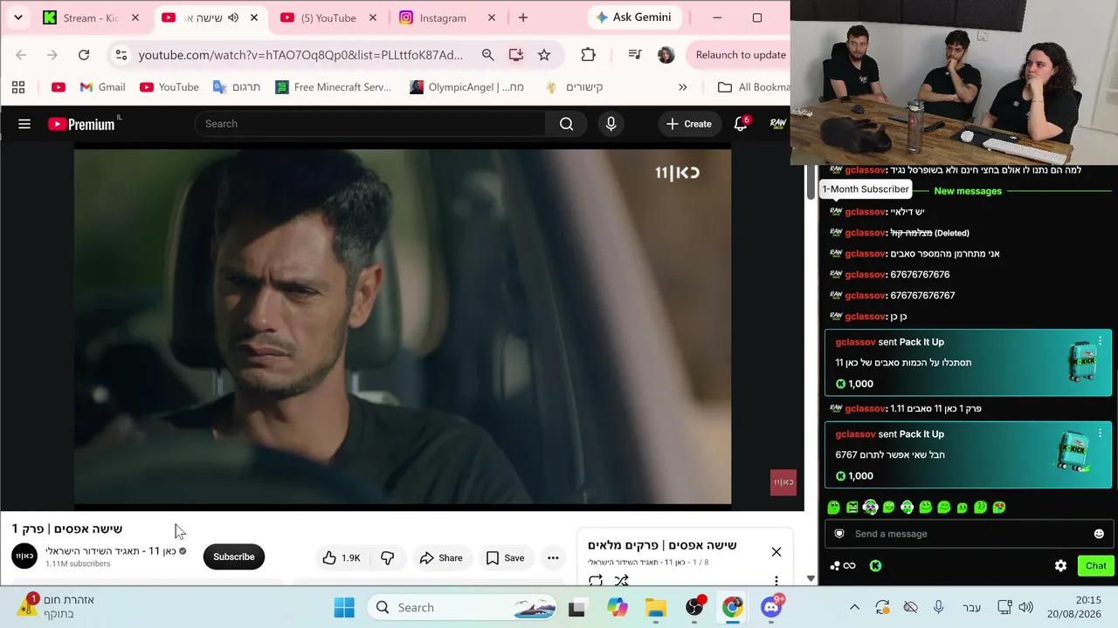
Task: Save the video to a playlist
Action: (505, 558)
